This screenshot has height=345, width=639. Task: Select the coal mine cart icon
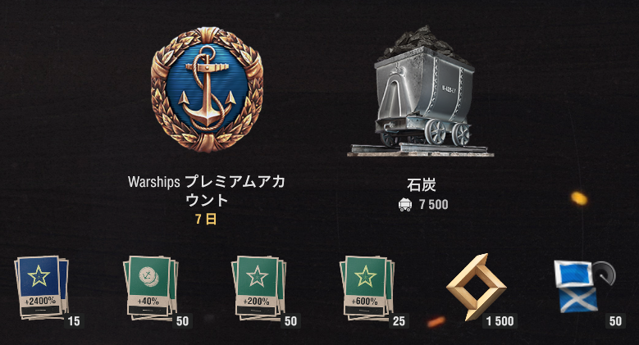[x=421, y=91]
